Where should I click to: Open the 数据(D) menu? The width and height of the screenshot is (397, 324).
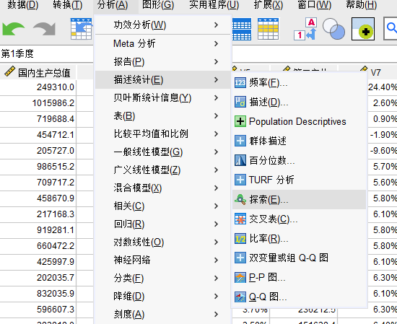[22, 4]
